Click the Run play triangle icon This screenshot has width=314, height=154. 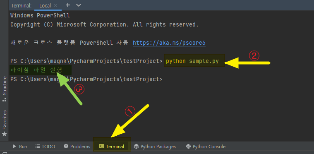click(14, 147)
